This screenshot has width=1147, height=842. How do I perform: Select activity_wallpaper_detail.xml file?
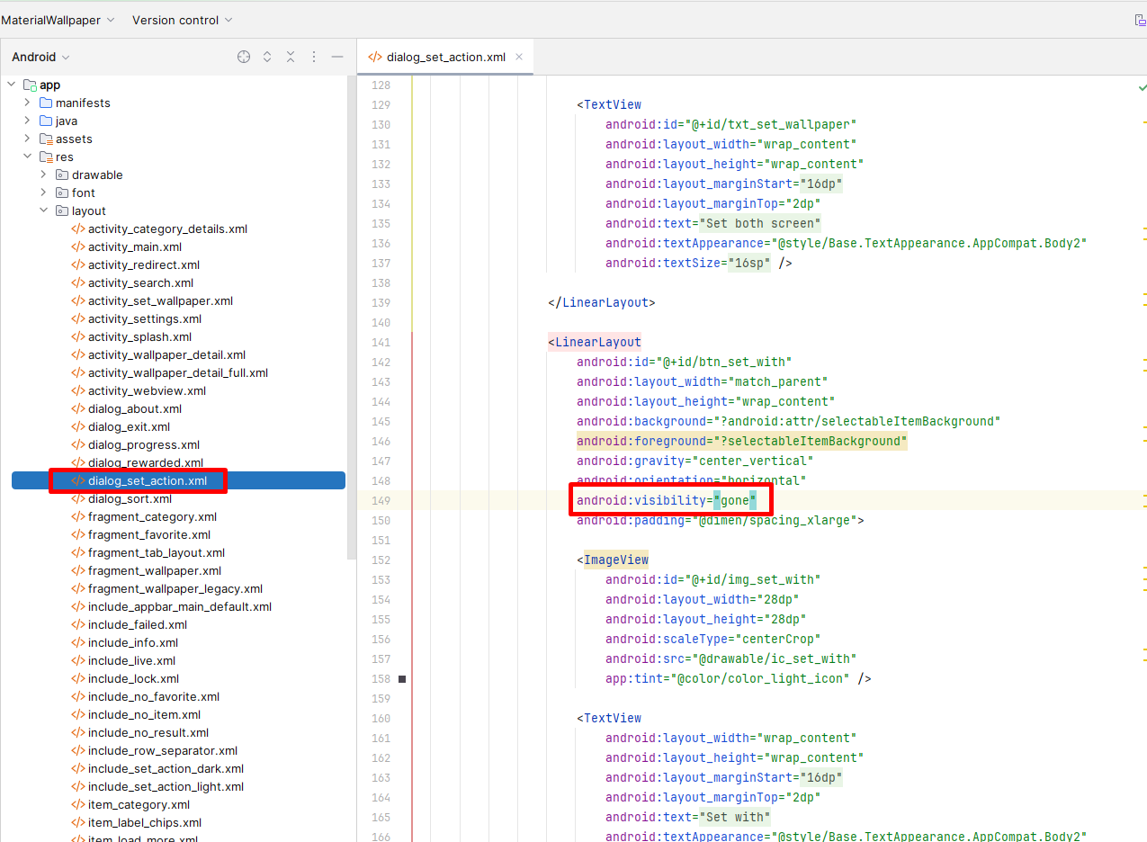pos(166,354)
